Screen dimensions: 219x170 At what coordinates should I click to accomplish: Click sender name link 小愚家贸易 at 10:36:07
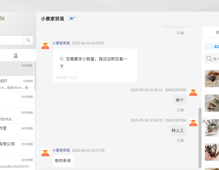click(x=61, y=43)
